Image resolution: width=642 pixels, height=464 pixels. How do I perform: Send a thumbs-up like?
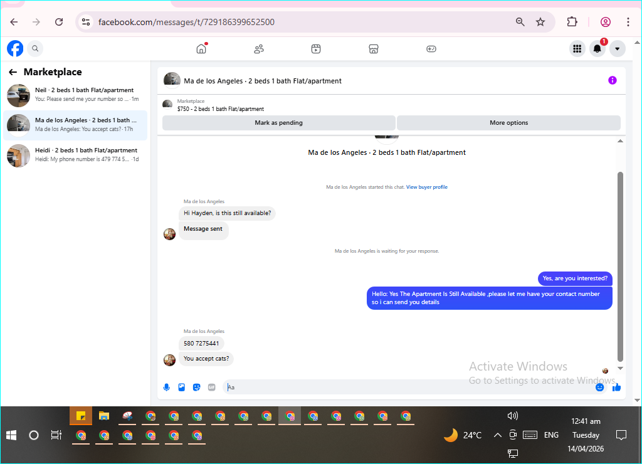point(616,387)
